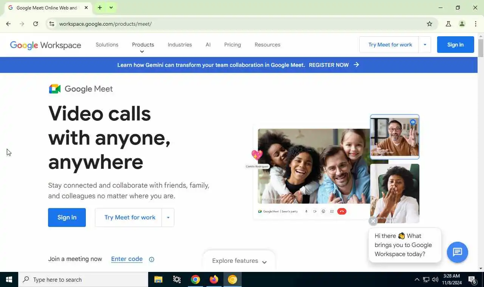Expand the chevron under Products
The image size is (484, 287).
pos(142,52)
